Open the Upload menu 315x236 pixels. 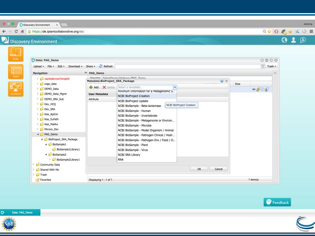pos(39,66)
